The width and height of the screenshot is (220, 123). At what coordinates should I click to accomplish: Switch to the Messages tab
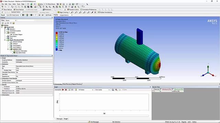59,119
